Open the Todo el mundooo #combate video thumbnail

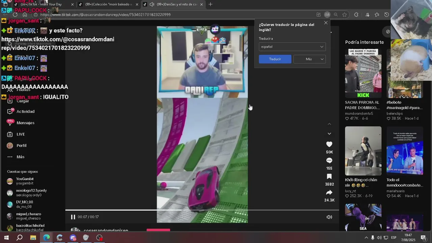[x=405, y=151]
